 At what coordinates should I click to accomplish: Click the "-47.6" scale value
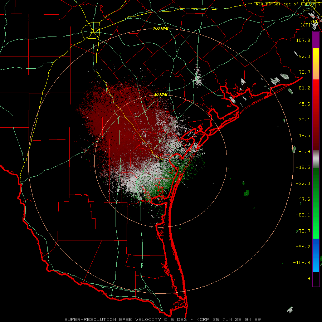[303, 199]
